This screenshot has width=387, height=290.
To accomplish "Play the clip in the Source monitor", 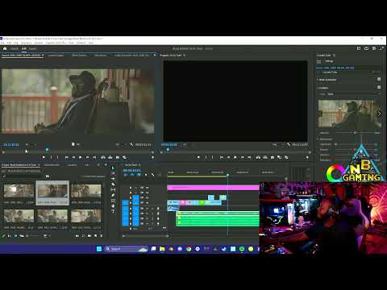I will 81,157.
